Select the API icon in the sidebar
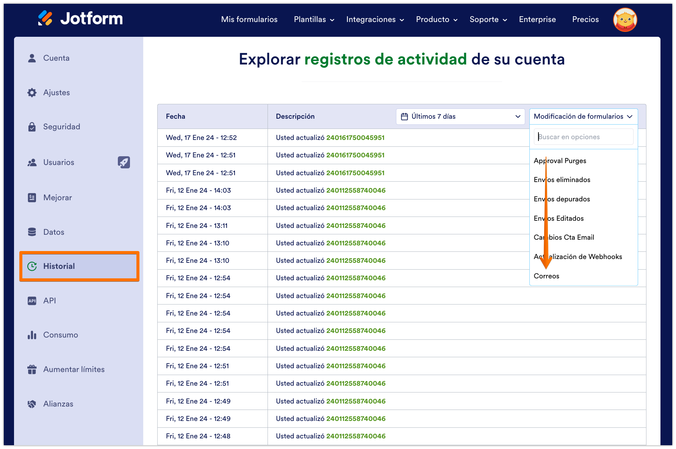 pos(32,300)
